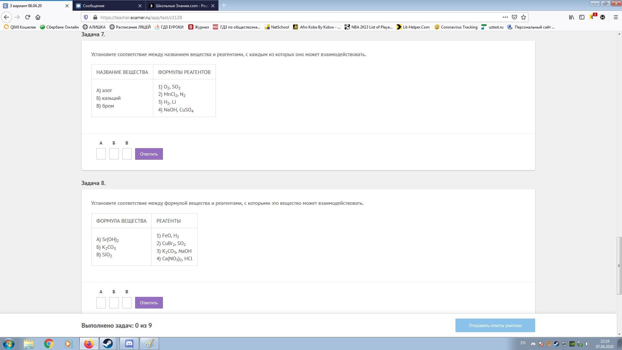Image resolution: width=622 pixels, height=350 pixels.
Task: Save page to Pocket icon
Action: click(x=514, y=17)
